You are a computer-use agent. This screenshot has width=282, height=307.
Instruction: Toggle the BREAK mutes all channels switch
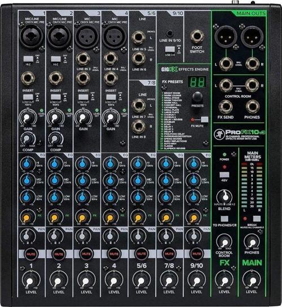point(257,219)
